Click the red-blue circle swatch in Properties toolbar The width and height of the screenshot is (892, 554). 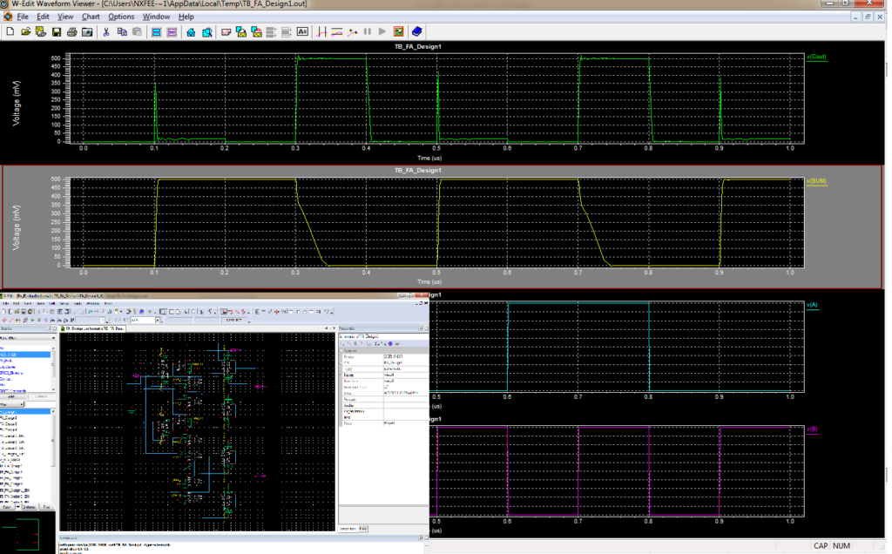tap(390, 344)
